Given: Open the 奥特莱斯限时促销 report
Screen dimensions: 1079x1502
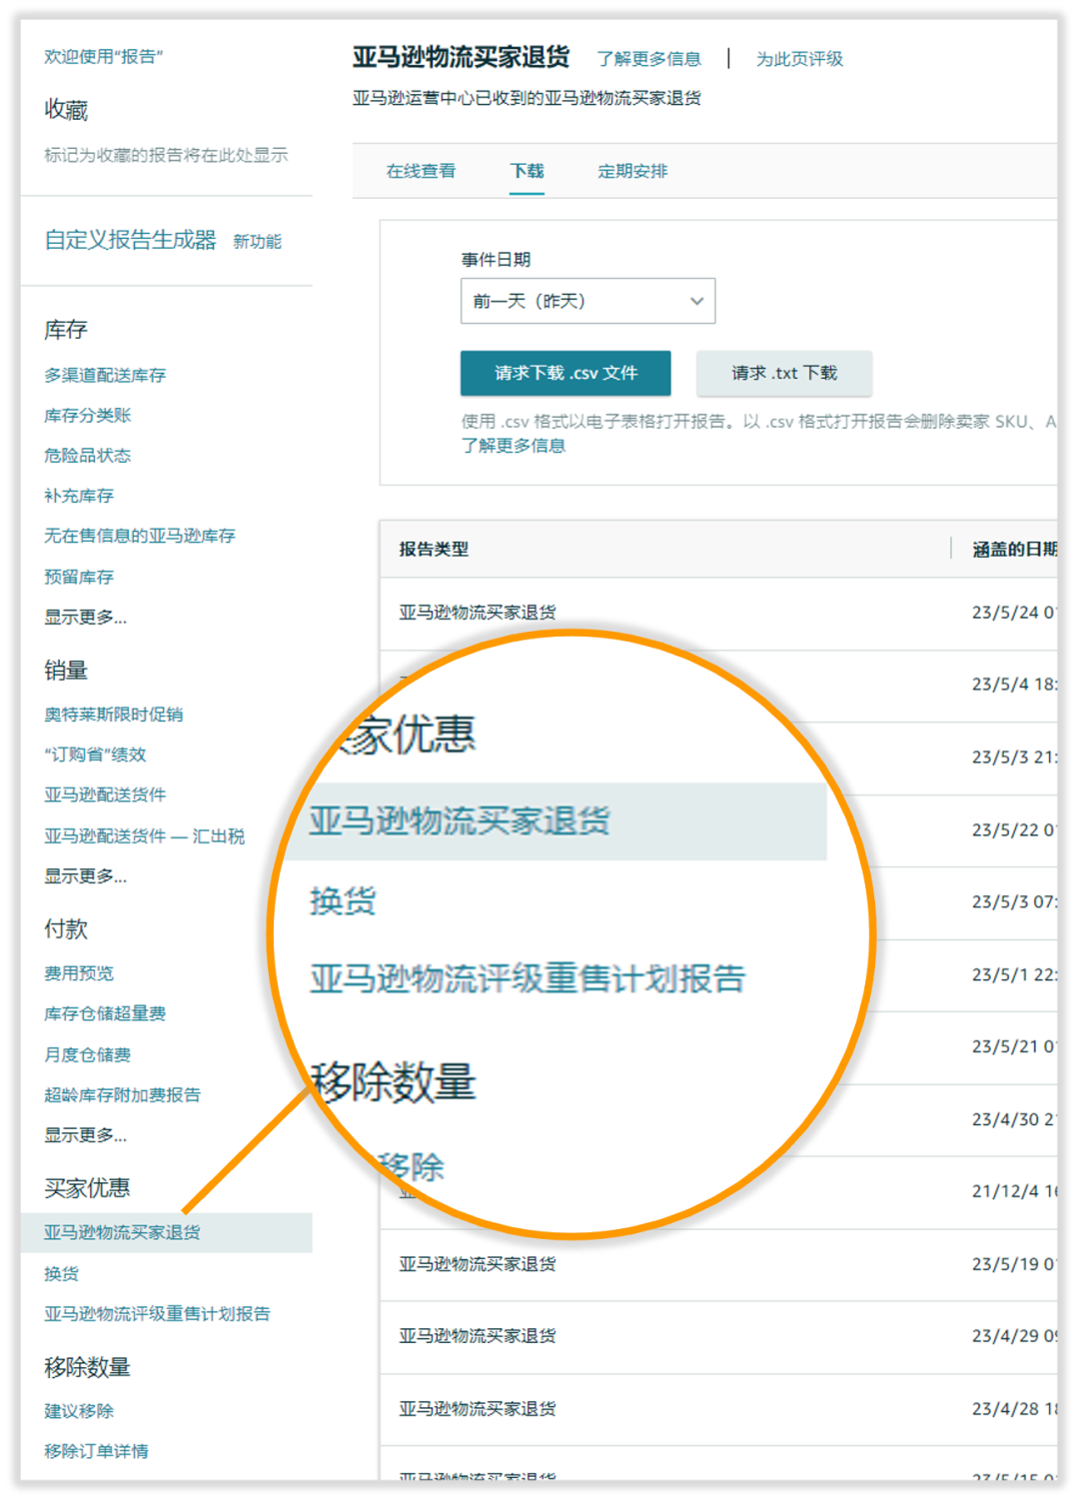Looking at the screenshot, I should tap(113, 715).
